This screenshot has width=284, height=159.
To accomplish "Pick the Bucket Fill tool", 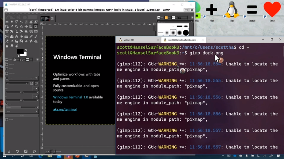I will click(21, 36).
